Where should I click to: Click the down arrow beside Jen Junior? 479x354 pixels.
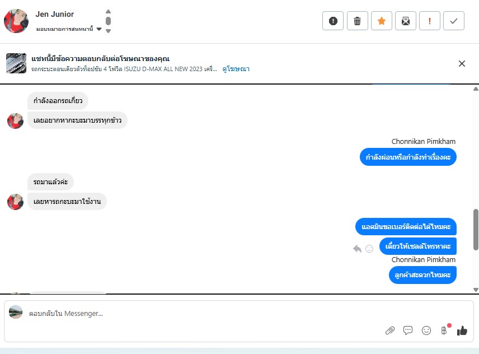[x=108, y=31]
